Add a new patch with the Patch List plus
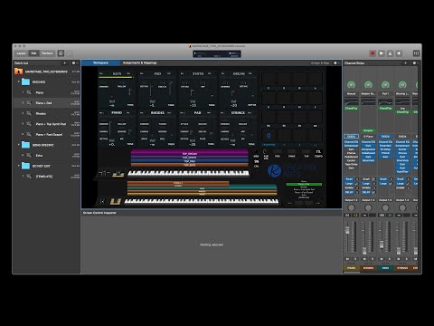The width and height of the screenshot is (434, 326). pos(65,62)
